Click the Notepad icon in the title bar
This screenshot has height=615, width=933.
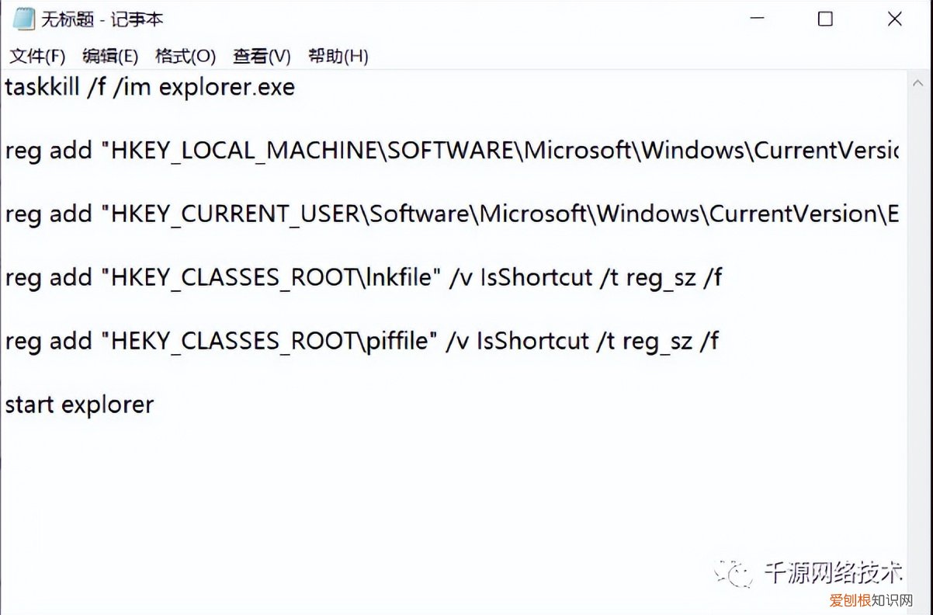24,19
